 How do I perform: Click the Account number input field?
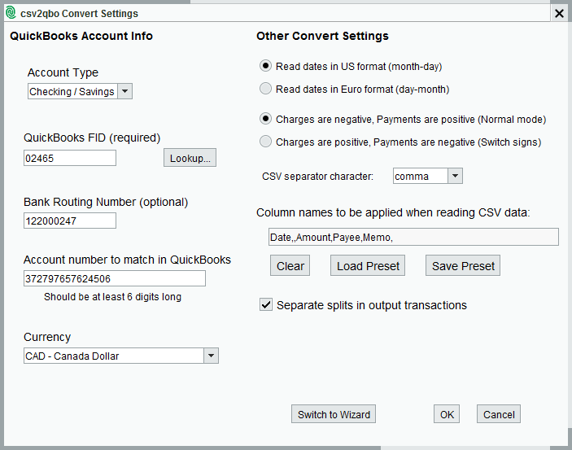click(115, 278)
